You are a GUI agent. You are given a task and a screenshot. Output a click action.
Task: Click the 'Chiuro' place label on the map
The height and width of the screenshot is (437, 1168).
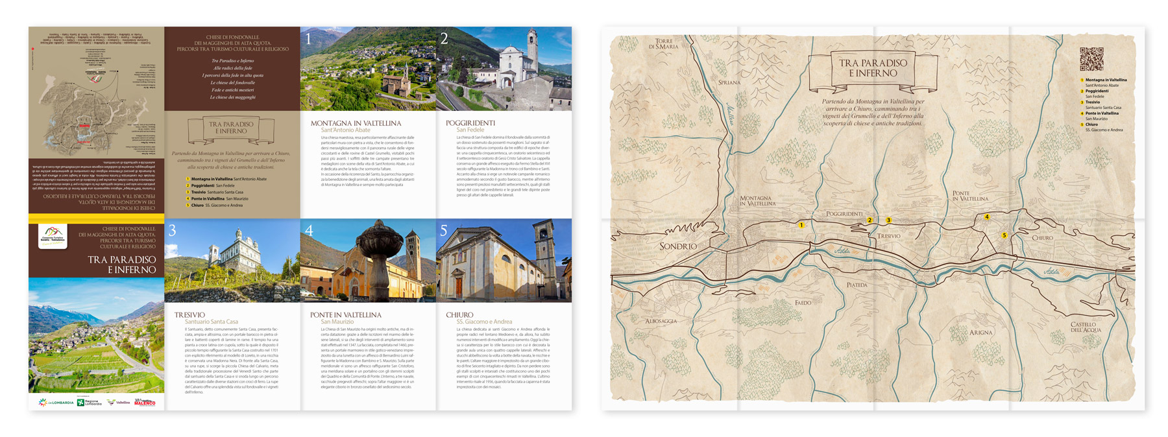(1043, 238)
